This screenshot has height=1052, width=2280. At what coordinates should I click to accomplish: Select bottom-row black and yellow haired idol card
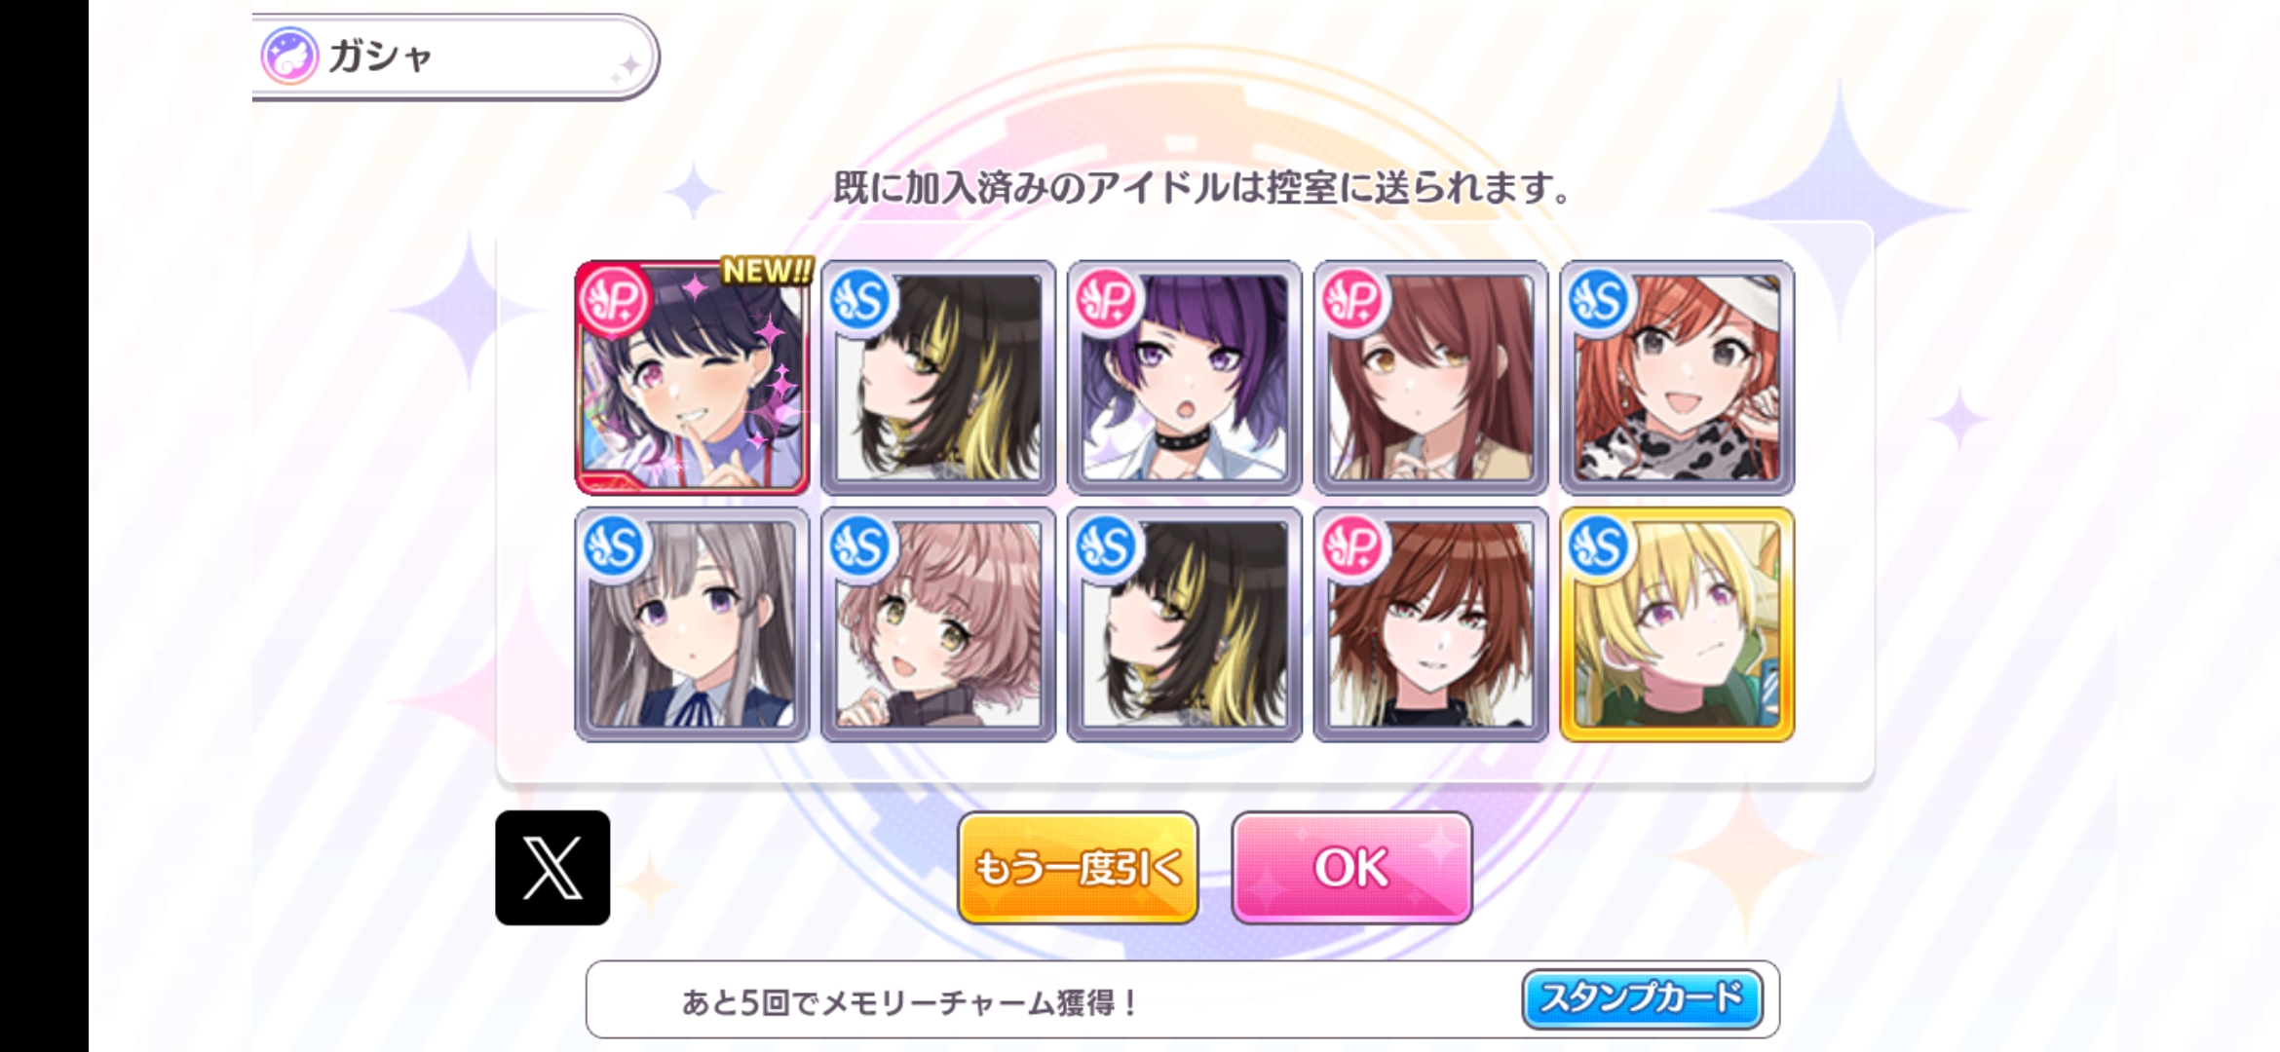pyautogui.click(x=1184, y=624)
